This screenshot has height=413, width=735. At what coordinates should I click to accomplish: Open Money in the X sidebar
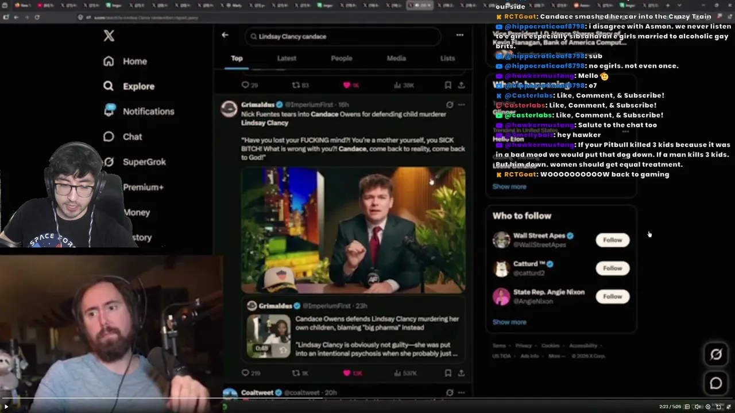pos(137,212)
